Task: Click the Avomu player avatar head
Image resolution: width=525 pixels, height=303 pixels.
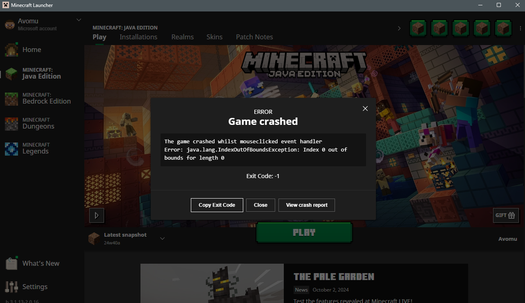Action: point(10,24)
